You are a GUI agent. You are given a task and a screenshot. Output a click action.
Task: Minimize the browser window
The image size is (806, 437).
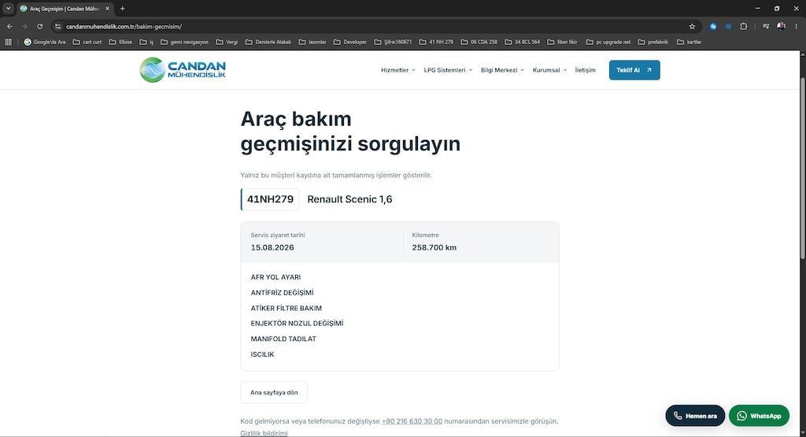pos(757,8)
